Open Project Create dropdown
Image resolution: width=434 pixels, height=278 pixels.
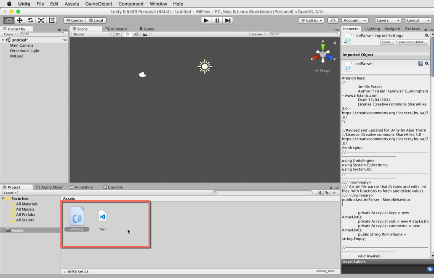[x=10, y=193]
